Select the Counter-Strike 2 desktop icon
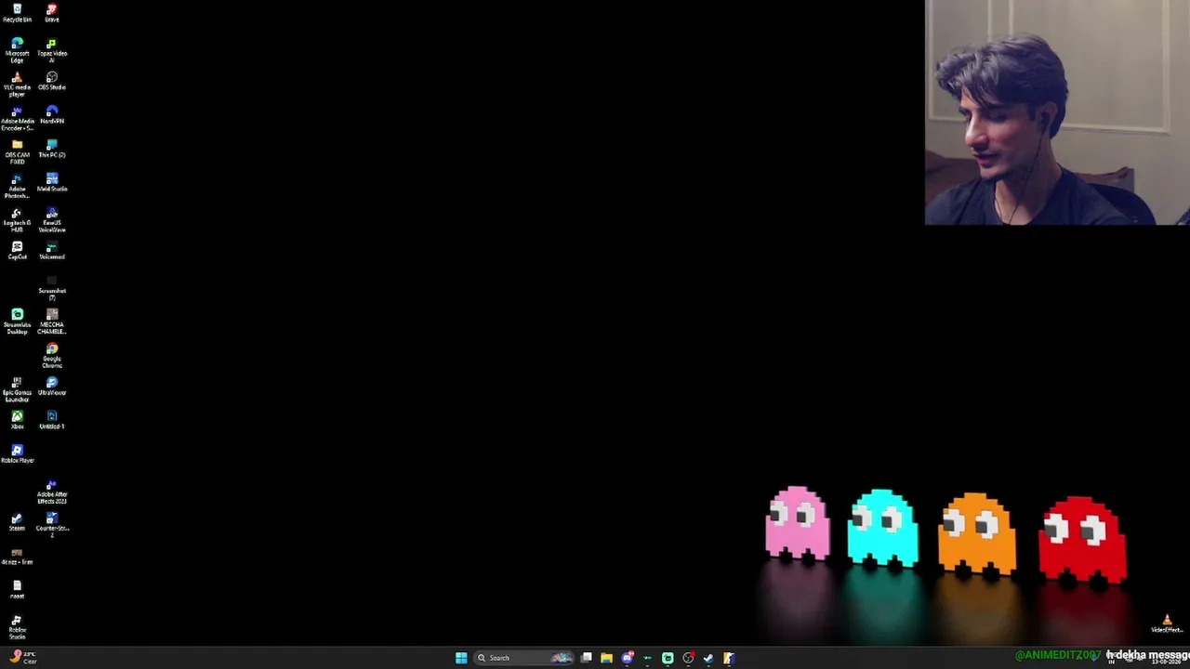Viewport: 1190px width, 669px height. (52, 525)
